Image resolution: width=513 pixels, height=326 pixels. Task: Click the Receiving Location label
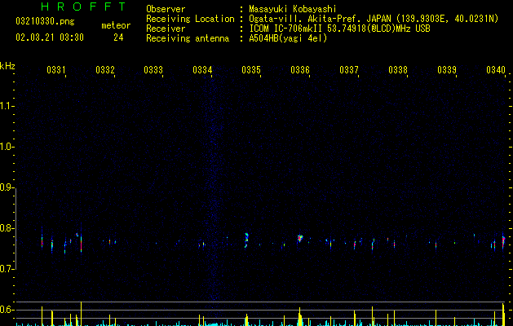(190, 19)
